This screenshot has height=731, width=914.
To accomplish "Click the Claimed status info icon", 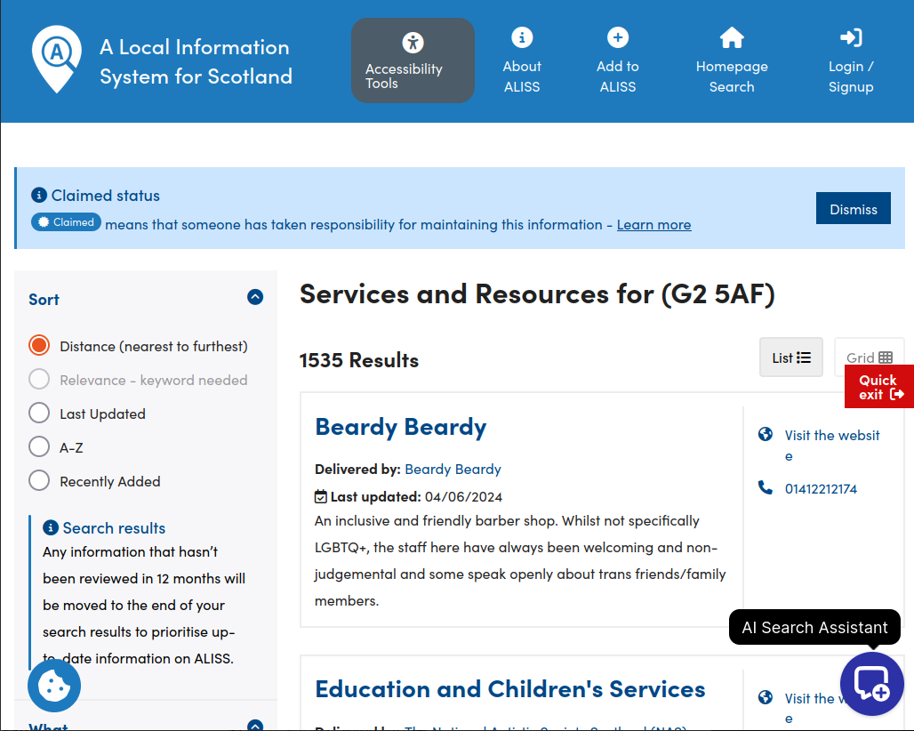I will [39, 195].
